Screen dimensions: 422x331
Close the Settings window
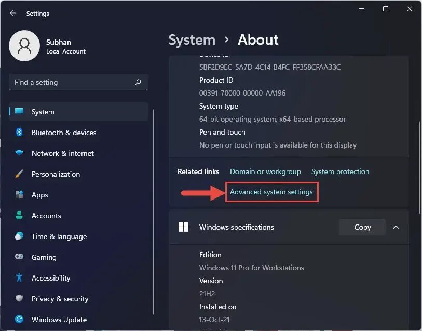[410, 9]
